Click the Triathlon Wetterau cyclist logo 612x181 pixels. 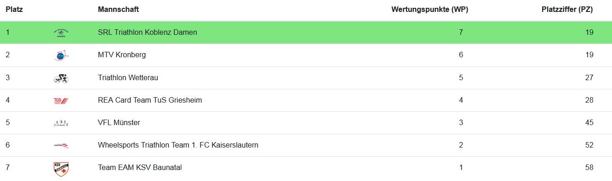[61, 78]
